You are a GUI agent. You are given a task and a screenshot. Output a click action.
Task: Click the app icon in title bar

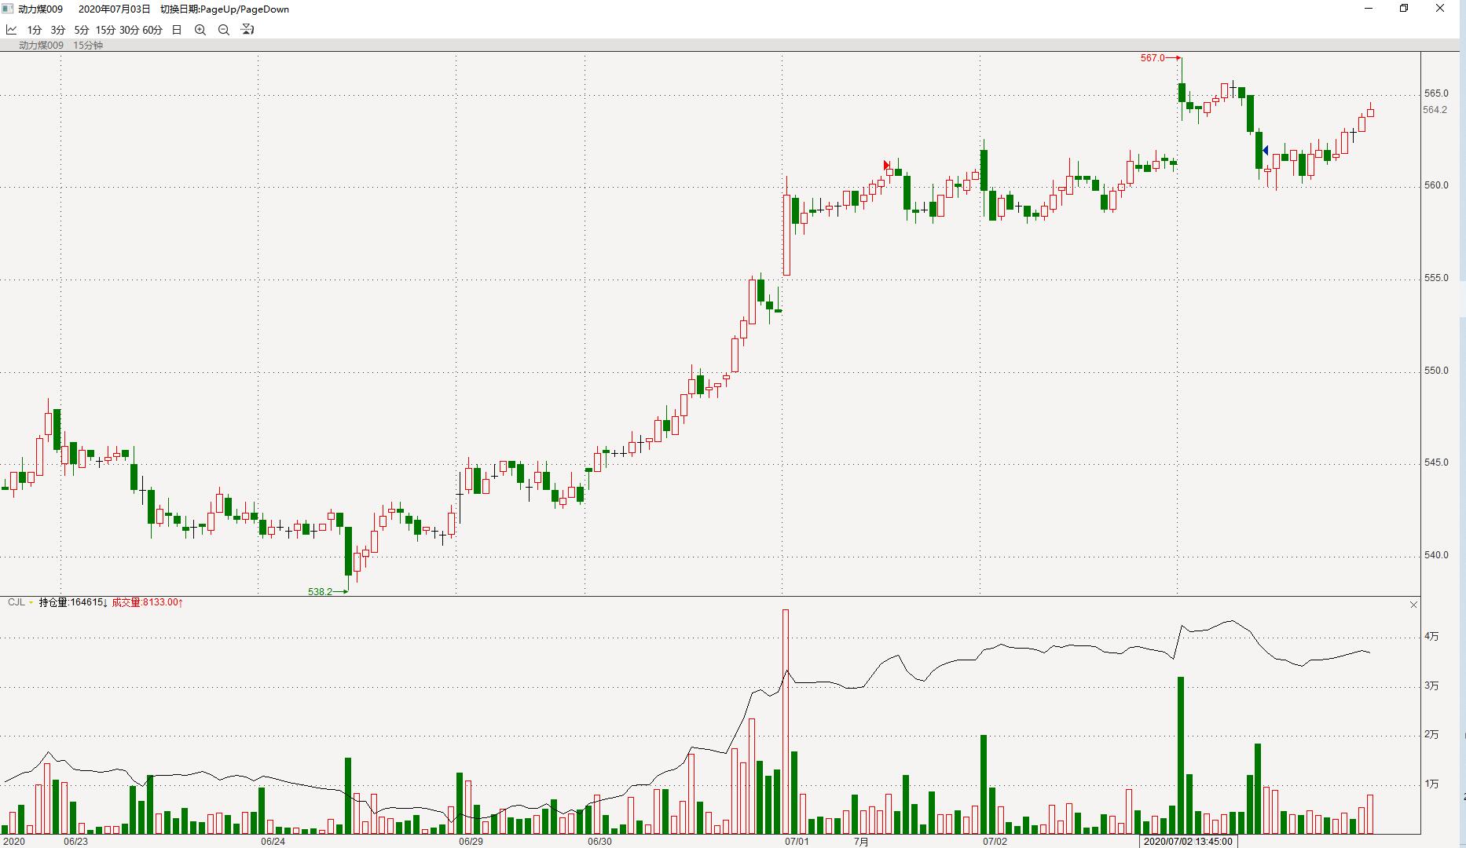coord(9,9)
